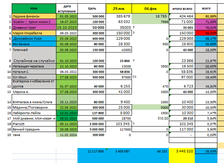This screenshot has width=224, height=163.
Task: Select the goal cell '3 000 000'
Action: (92, 129)
